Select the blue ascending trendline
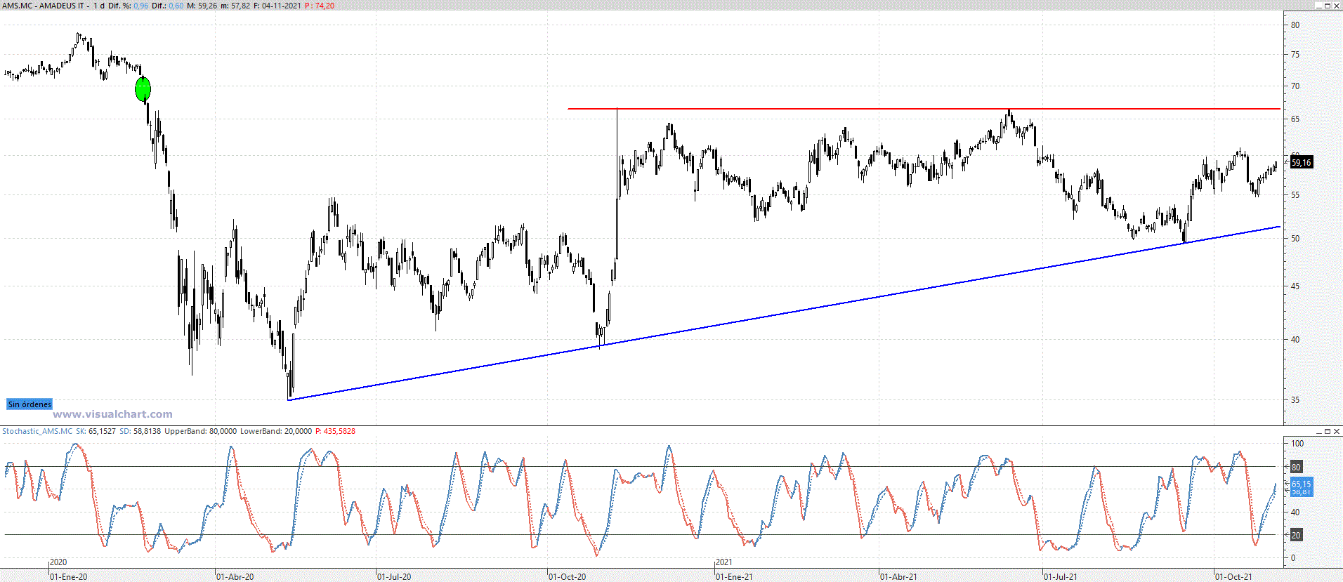 (x=773, y=316)
